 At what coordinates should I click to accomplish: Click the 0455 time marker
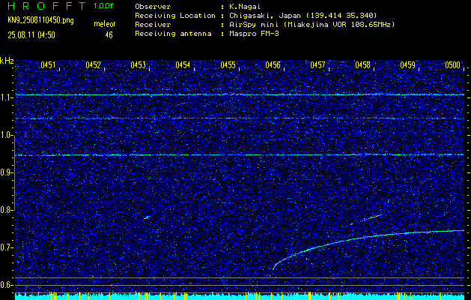tap(228, 64)
